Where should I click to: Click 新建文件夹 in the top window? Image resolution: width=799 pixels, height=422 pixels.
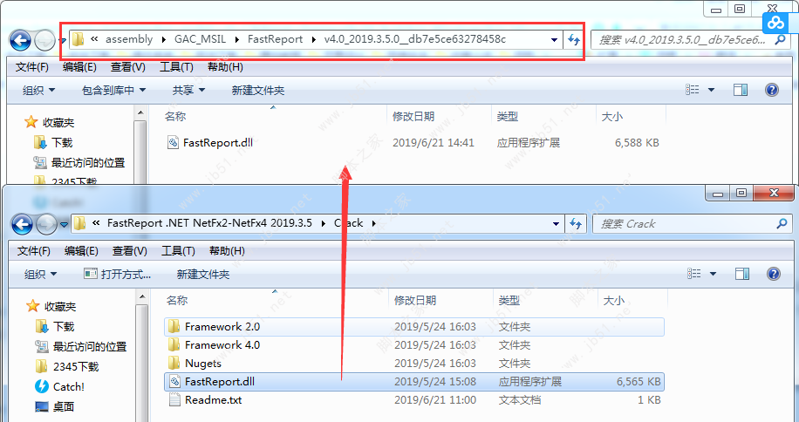pos(258,90)
